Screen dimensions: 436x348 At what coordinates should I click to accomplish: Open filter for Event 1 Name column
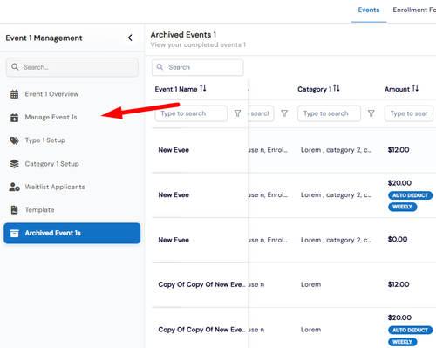237,113
